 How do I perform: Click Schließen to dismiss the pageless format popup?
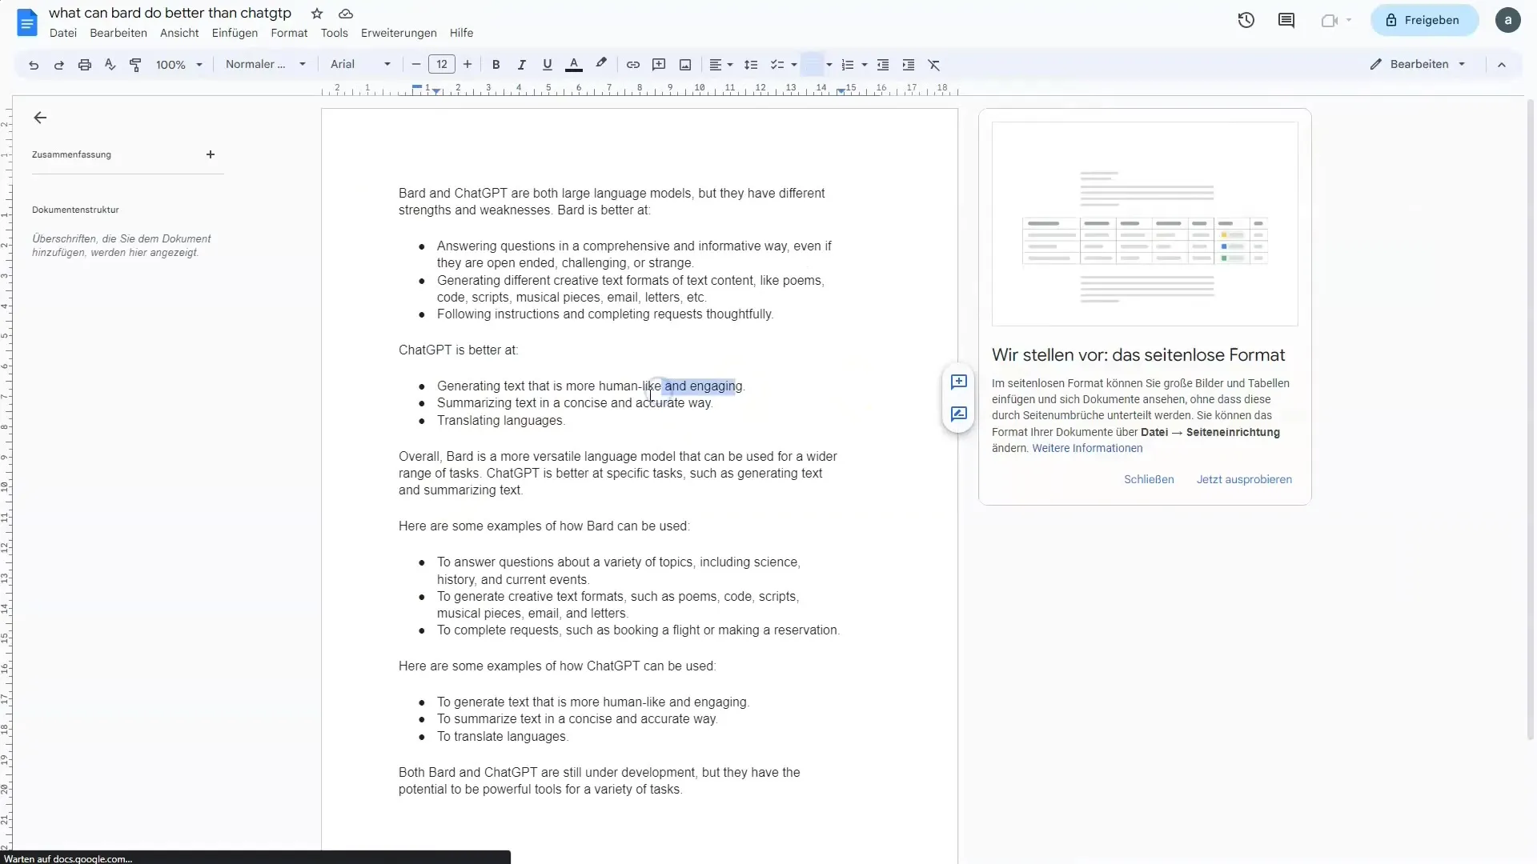point(1149,479)
